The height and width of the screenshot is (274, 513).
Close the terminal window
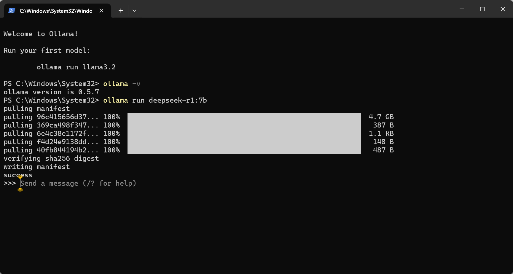pyautogui.click(x=503, y=9)
